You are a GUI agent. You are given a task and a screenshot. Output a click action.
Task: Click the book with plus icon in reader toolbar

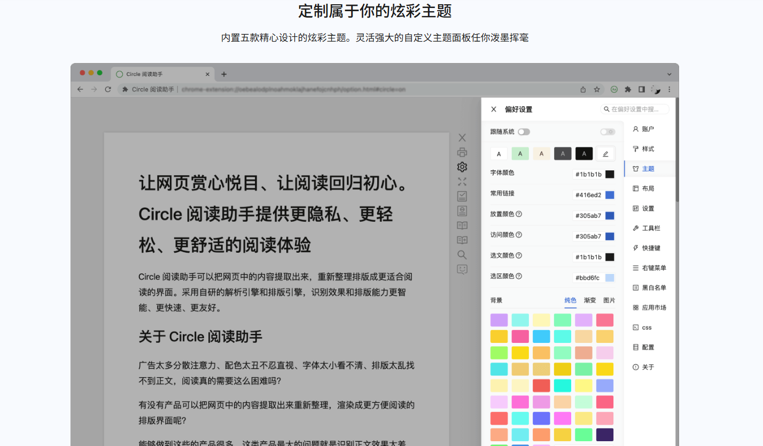pyautogui.click(x=462, y=240)
